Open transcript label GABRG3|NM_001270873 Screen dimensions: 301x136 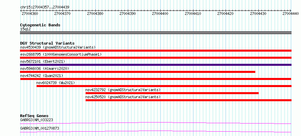click(x=40, y=128)
